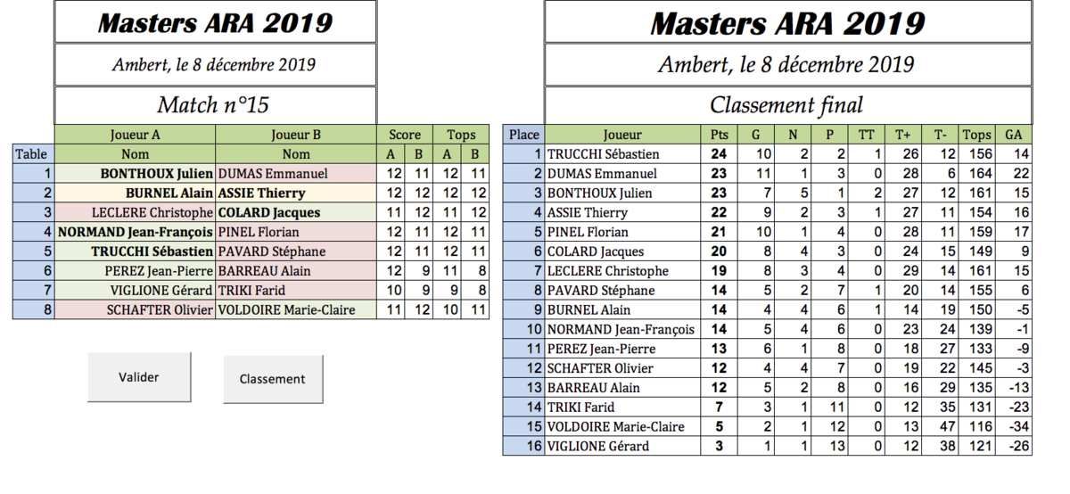
Task: Open the Classement button
Action: [x=272, y=379]
